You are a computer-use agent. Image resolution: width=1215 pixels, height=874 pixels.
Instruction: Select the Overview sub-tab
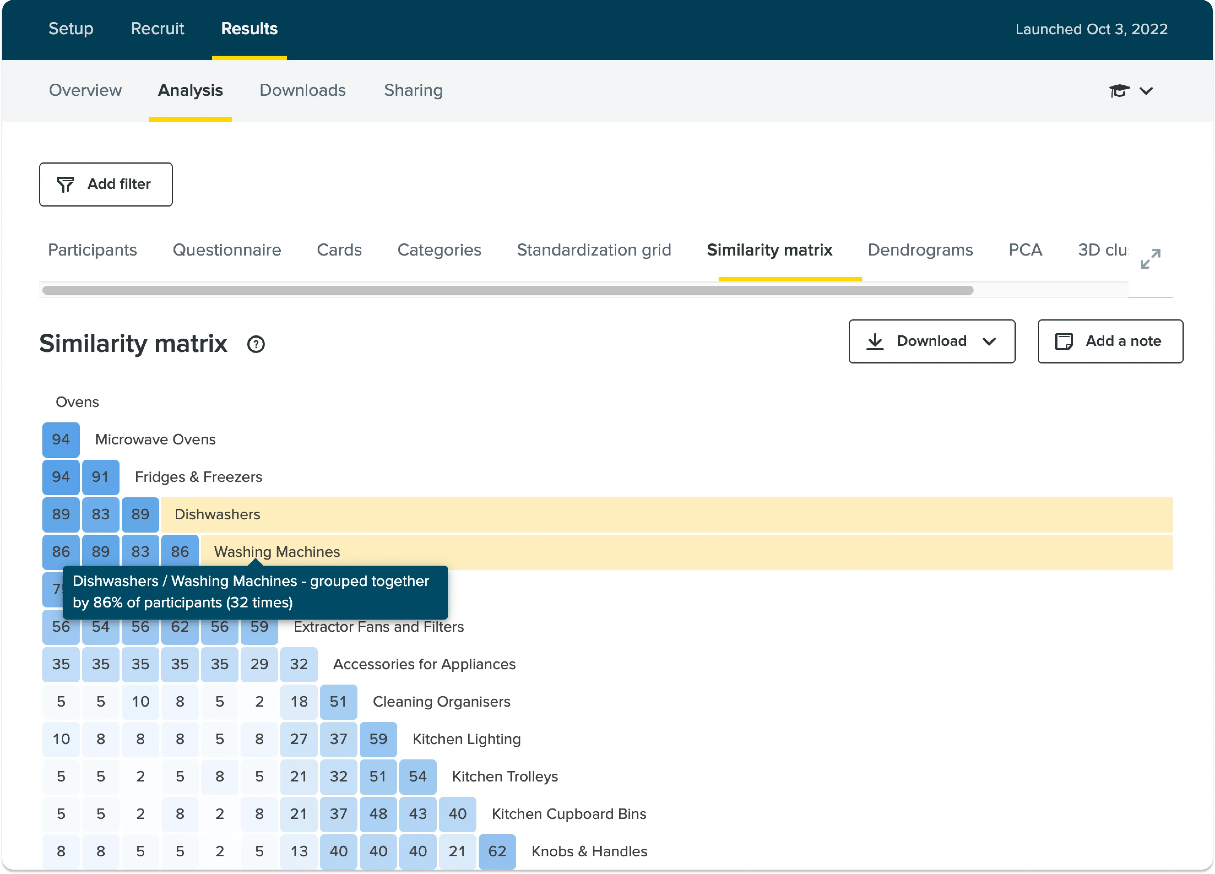coord(85,91)
